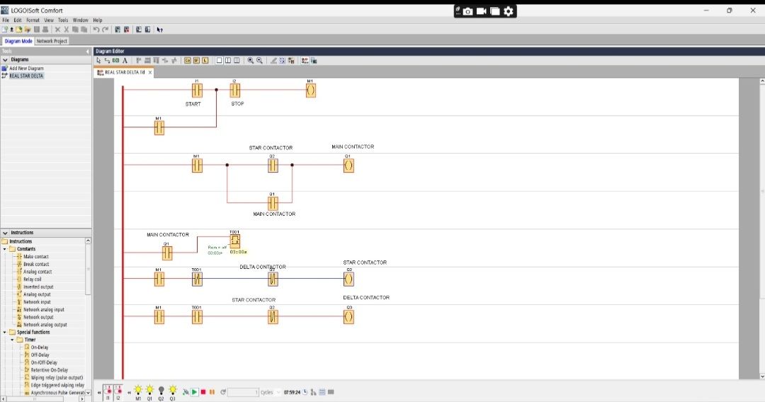Click the new diagram icon in the main toolbar

pyautogui.click(x=4, y=30)
